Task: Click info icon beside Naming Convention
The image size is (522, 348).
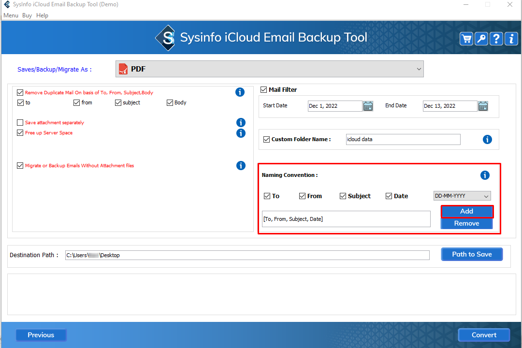Action: [485, 175]
